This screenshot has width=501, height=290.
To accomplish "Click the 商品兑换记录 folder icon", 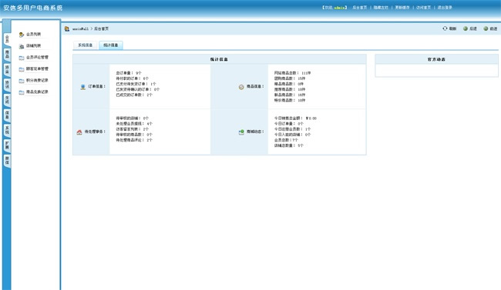I will click(x=22, y=92).
